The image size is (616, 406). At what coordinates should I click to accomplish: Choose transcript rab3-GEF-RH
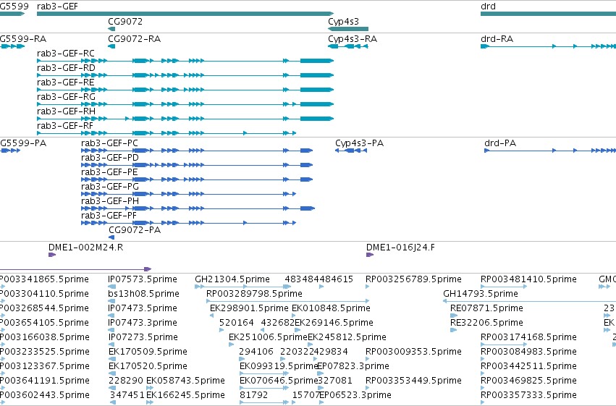(x=185, y=119)
